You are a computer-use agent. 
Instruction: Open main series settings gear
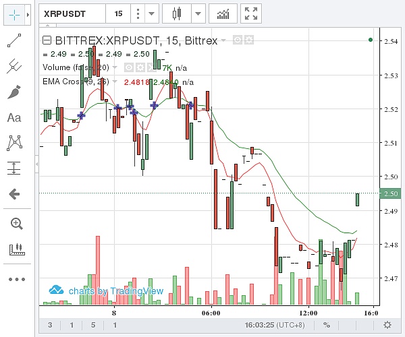[249, 40]
